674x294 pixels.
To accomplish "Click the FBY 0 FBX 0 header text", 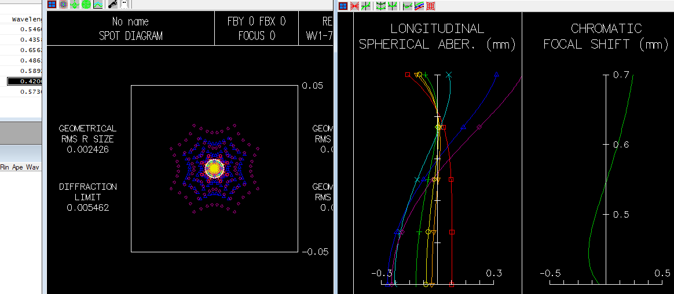I will point(257,21).
